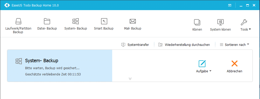260x99 pixels.
Task: Open Laufwerk/Partition Backup icon
Action: 18,21
